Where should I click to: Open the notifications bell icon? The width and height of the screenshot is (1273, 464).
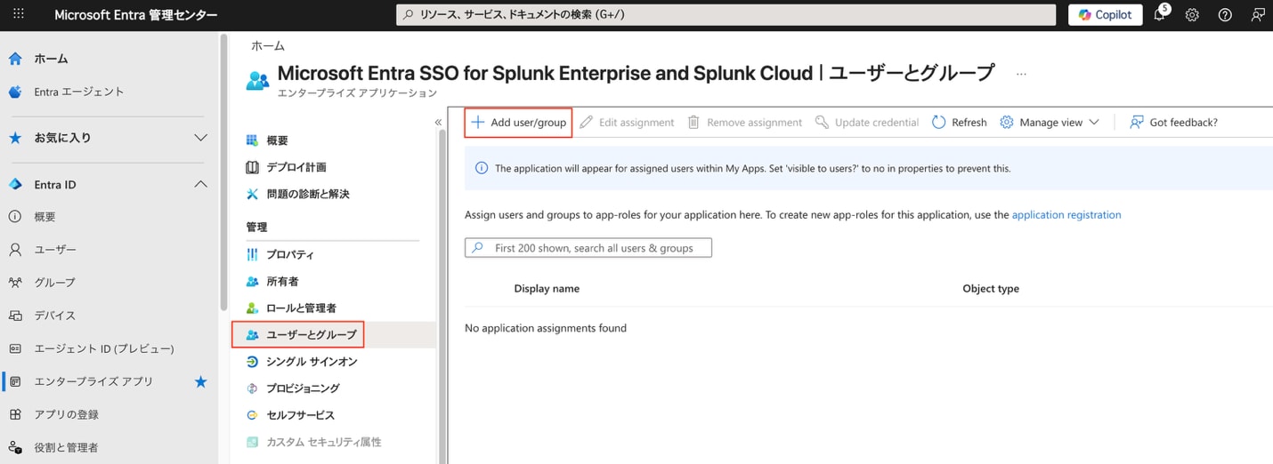tap(1159, 15)
